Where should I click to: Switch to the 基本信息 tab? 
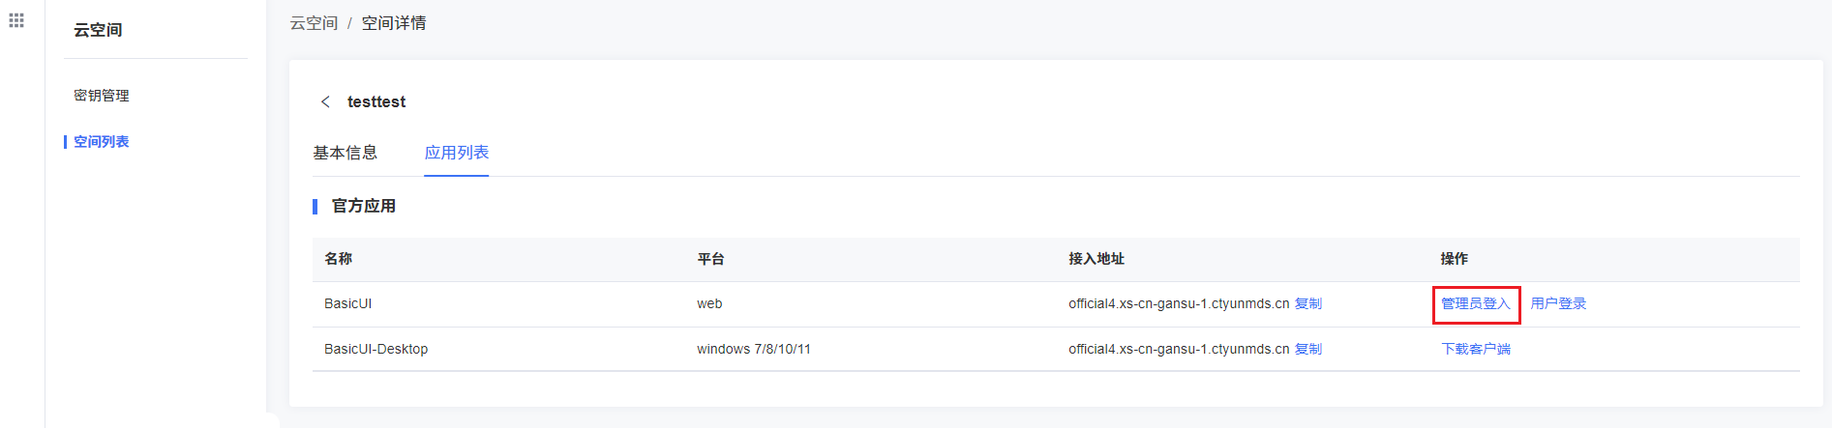[x=345, y=153]
